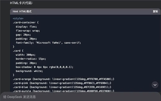Screen dimensions: 161x101
Task: Click the .card-blue gradient code line
Action: (62, 87)
